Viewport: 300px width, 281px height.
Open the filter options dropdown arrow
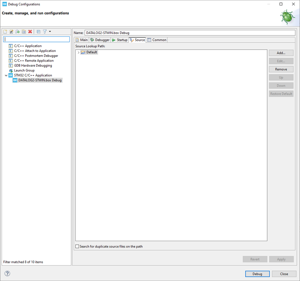(50, 32)
